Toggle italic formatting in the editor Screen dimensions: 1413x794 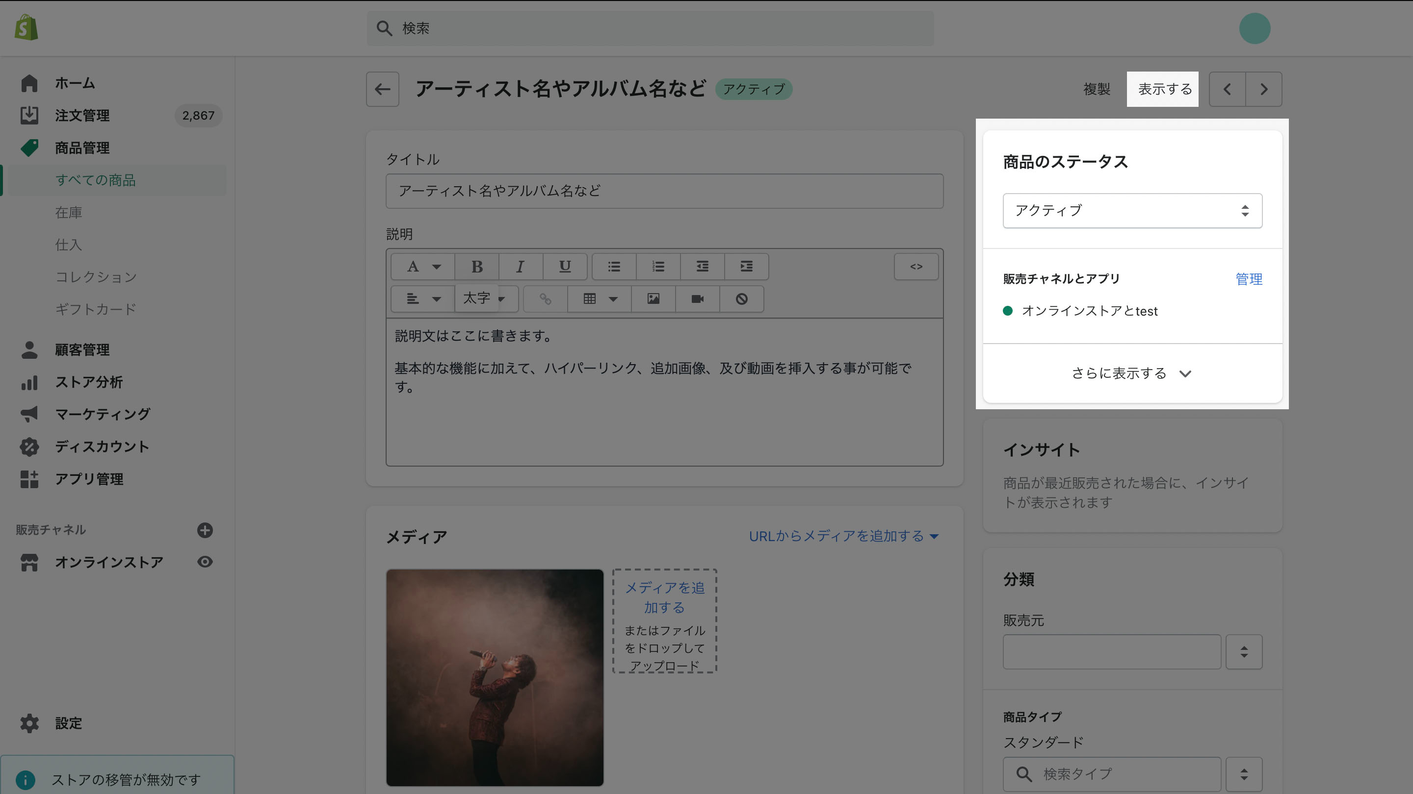[521, 267]
